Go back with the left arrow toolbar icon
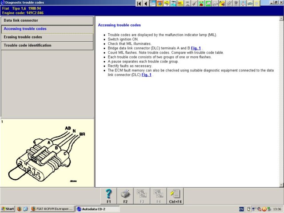Screen dimensions: 284x213 (x=146, y=4)
